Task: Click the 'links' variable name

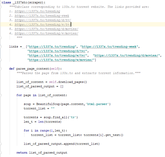Action: coord(14,47)
